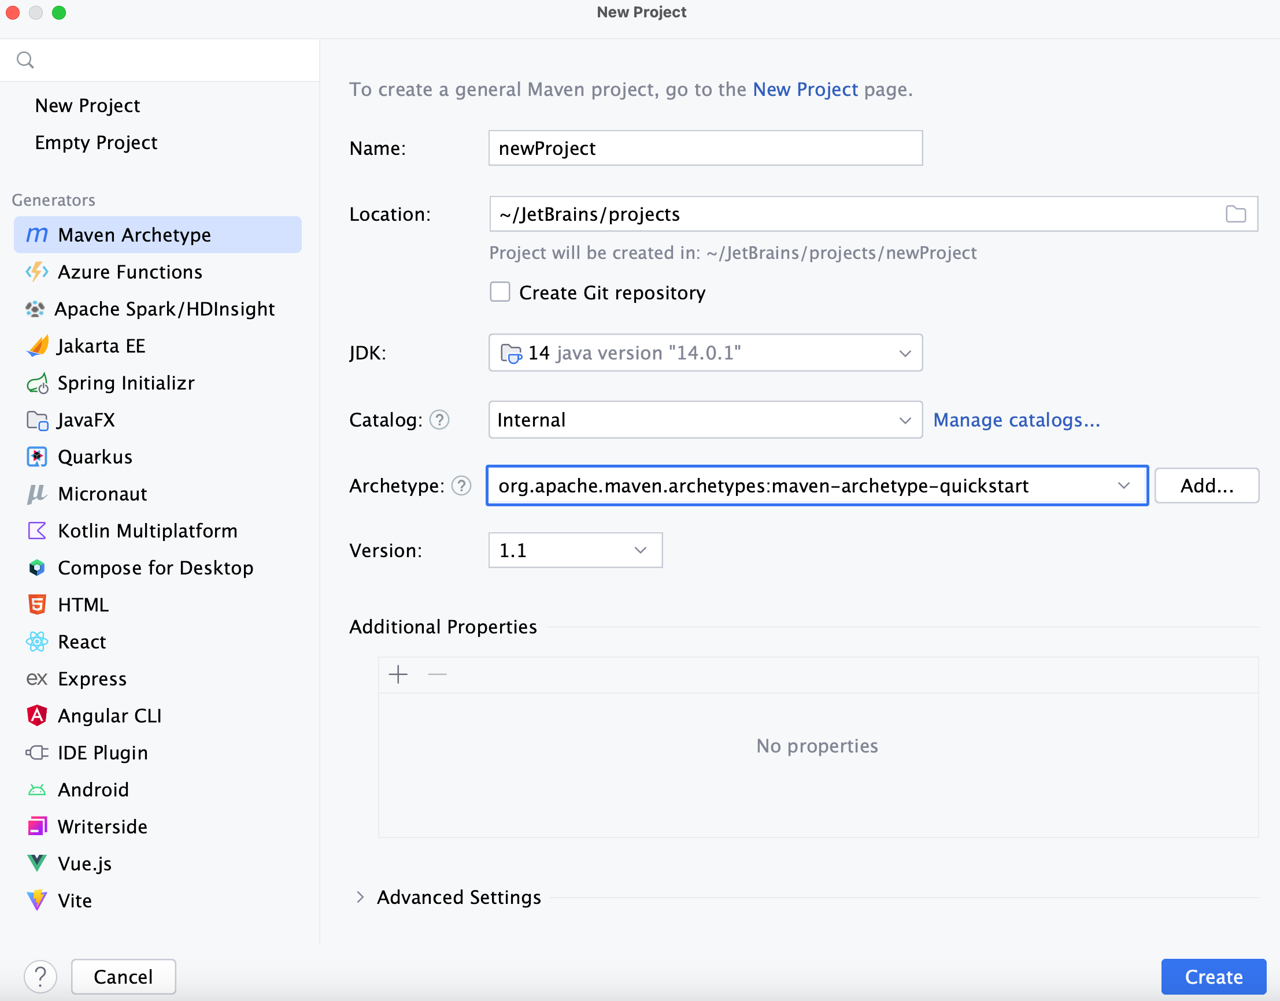
Task: Choose the IDE Plugin generator label
Action: (x=102, y=752)
